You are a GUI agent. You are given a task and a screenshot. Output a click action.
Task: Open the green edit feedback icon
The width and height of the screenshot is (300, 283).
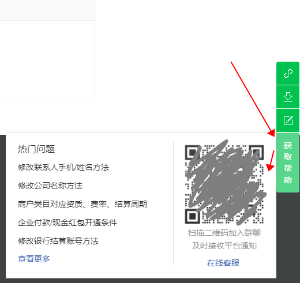(288, 120)
